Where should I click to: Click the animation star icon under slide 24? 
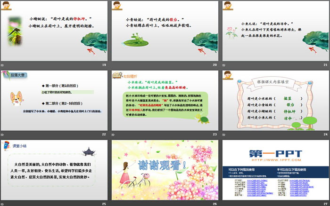224,135
